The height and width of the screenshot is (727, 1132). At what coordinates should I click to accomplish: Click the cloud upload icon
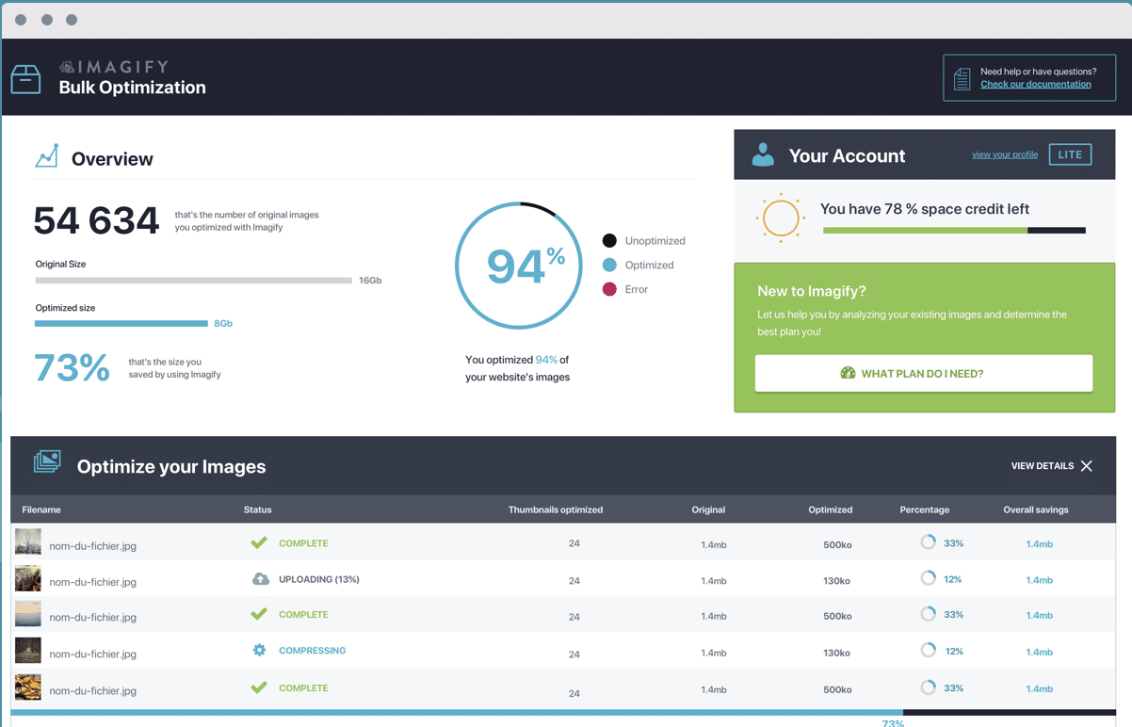(261, 579)
